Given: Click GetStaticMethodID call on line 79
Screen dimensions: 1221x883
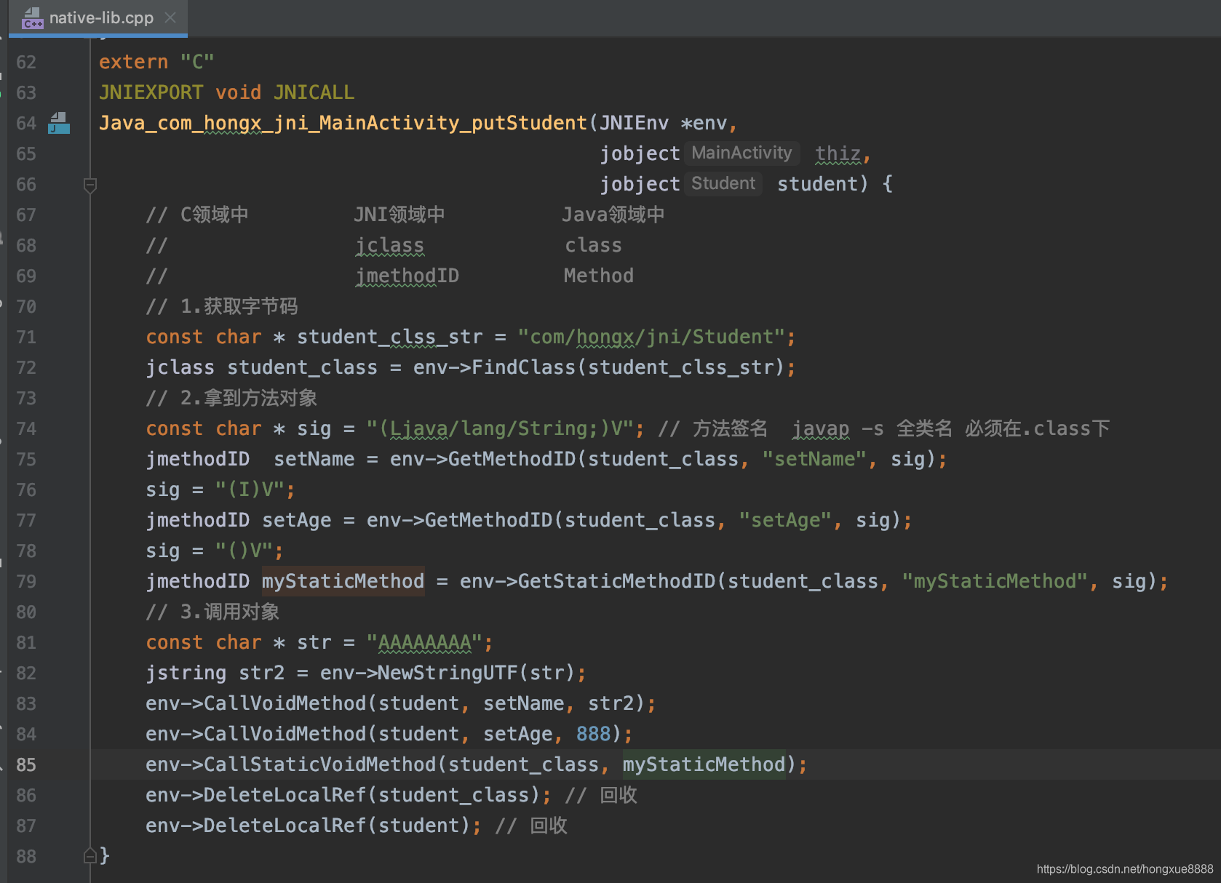Looking at the screenshot, I should pyautogui.click(x=616, y=581).
